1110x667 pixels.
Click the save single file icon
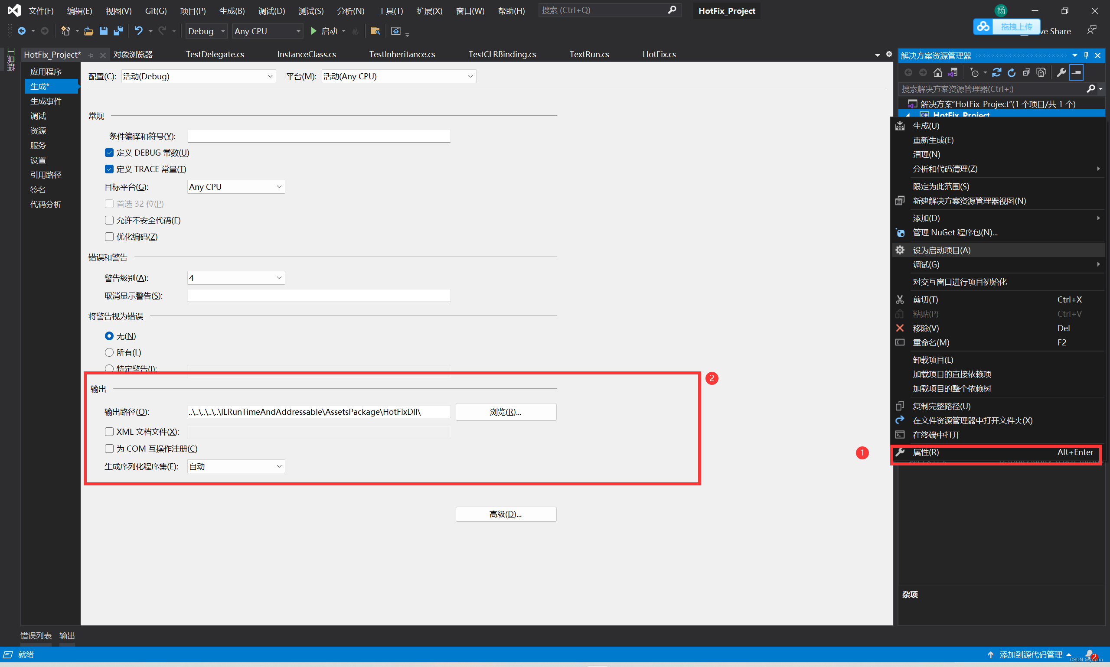pos(103,31)
